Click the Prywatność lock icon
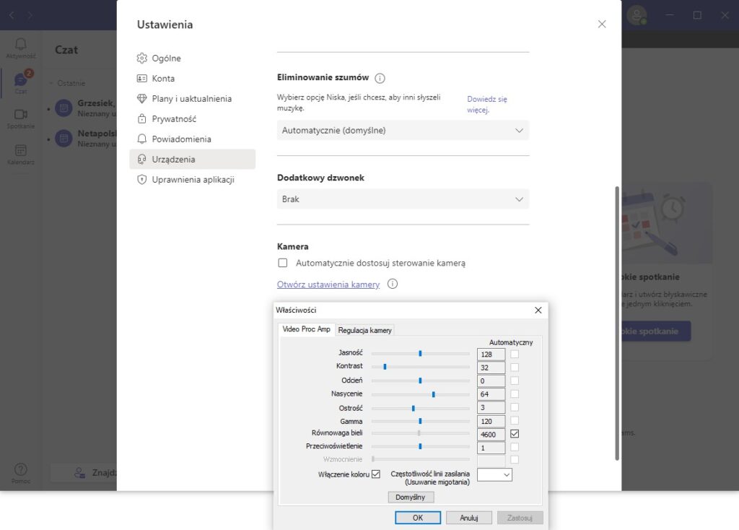The height and width of the screenshot is (530, 739). pyautogui.click(x=142, y=119)
